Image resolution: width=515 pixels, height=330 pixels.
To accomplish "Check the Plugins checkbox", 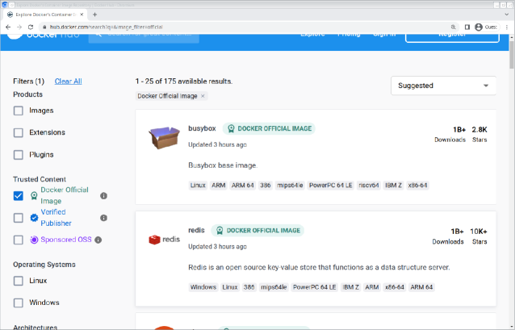I will point(19,155).
